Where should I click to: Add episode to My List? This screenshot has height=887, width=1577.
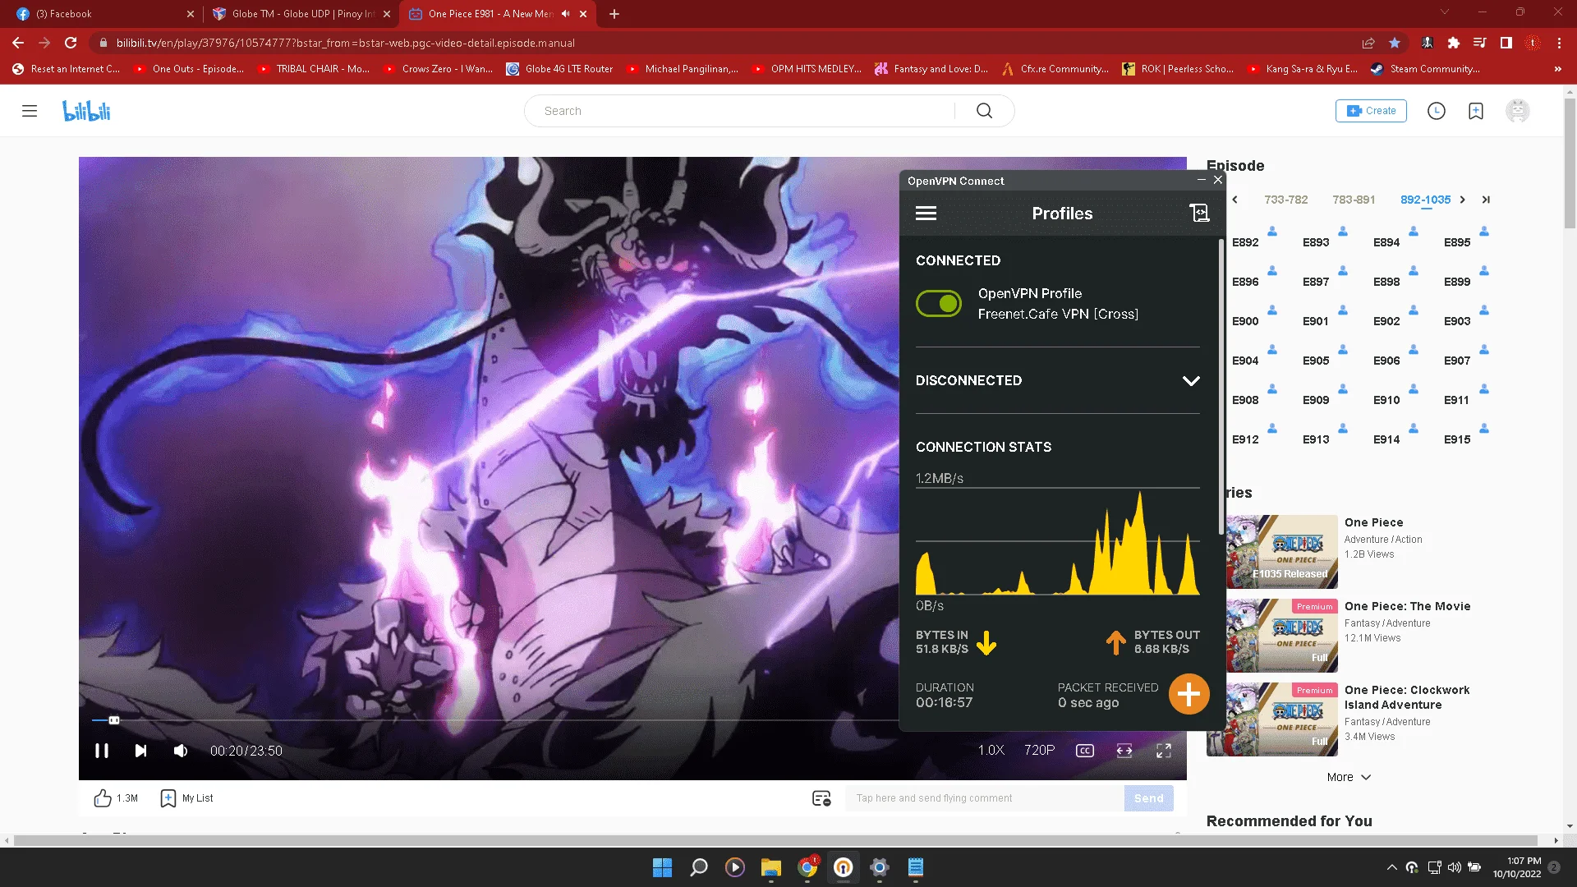[186, 797]
